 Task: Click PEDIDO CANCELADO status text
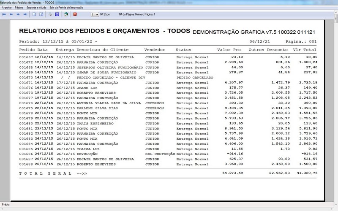[195, 78]
